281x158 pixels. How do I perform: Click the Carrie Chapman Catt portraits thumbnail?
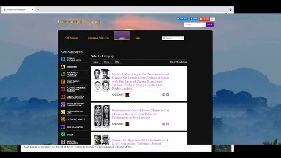pyautogui.click(x=101, y=116)
